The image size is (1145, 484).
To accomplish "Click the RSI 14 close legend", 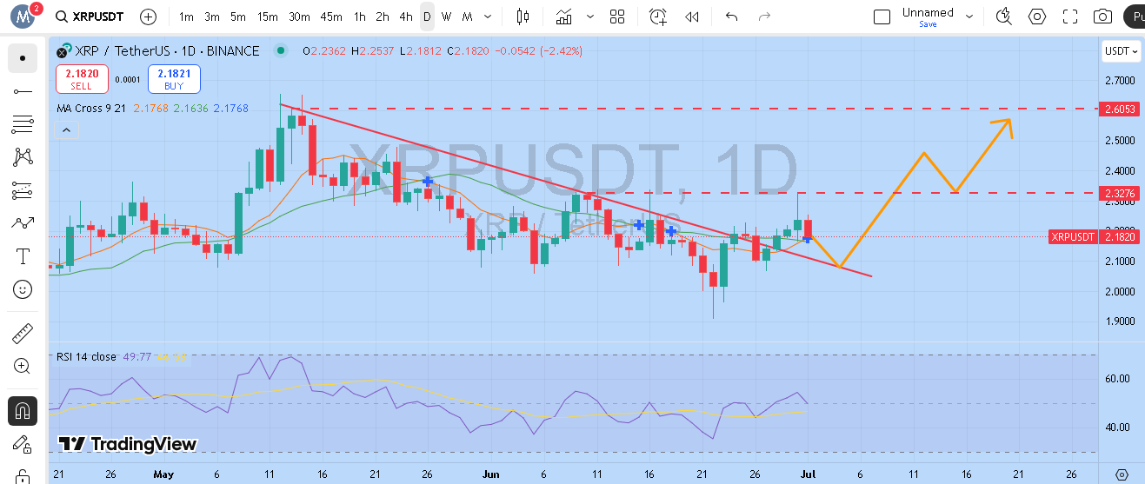I will (x=86, y=356).
